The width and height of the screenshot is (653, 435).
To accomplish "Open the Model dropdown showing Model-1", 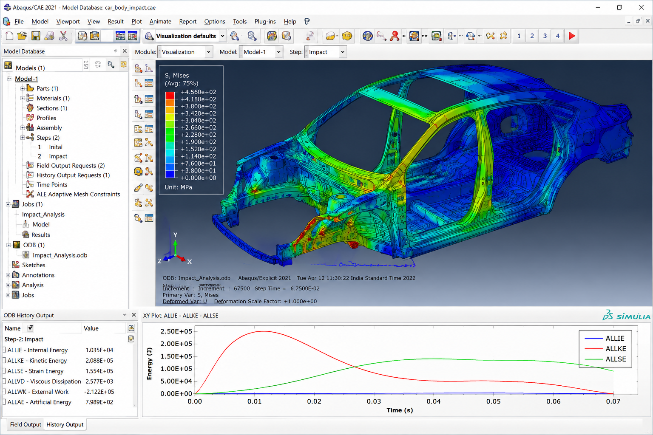I will pos(261,52).
